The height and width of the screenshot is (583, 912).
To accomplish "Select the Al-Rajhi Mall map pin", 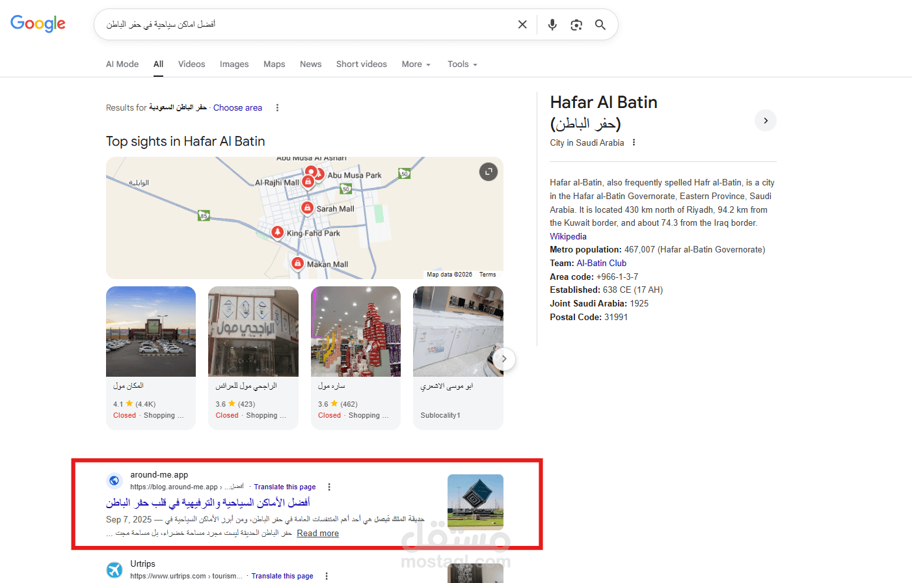I will 308,183.
